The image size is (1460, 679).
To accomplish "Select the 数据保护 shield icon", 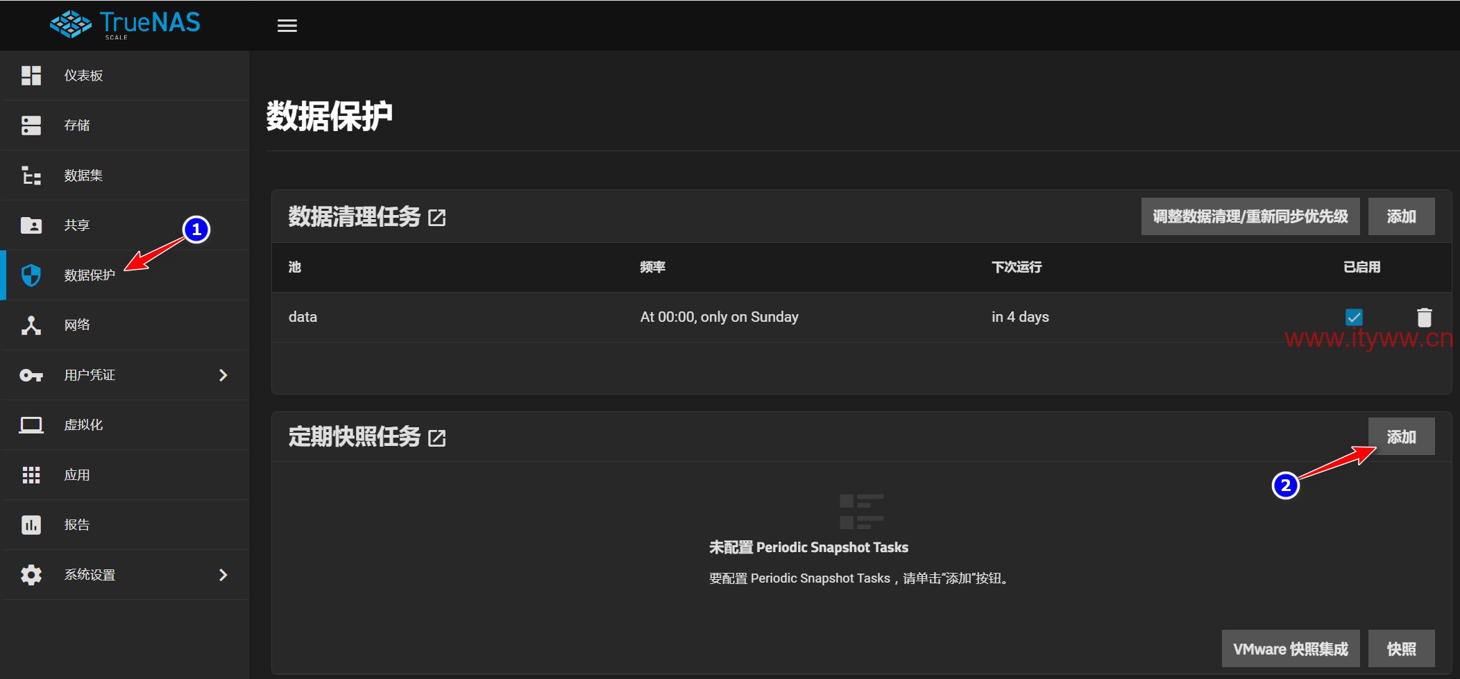I will tap(31, 275).
